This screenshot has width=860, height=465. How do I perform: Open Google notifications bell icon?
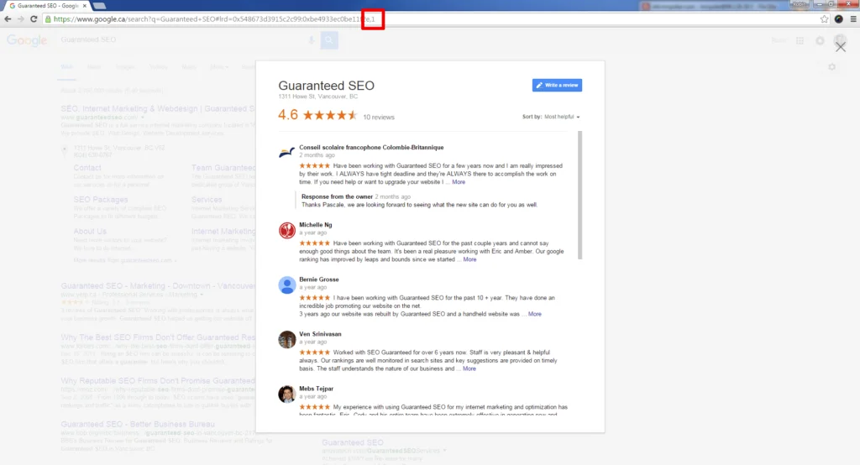(820, 40)
